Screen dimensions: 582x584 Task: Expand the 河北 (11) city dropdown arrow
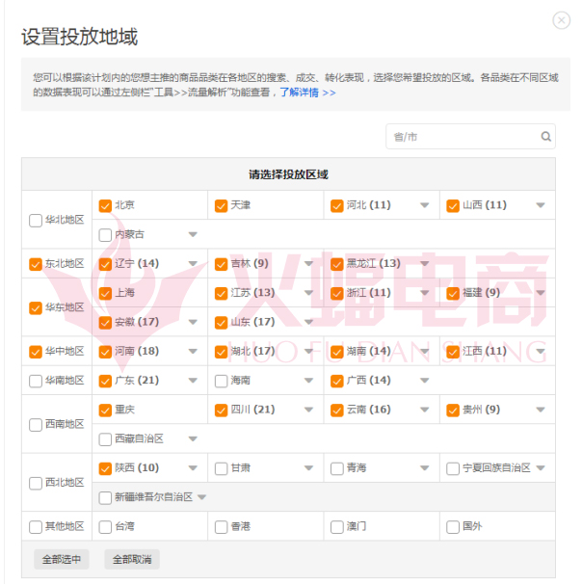(x=425, y=205)
